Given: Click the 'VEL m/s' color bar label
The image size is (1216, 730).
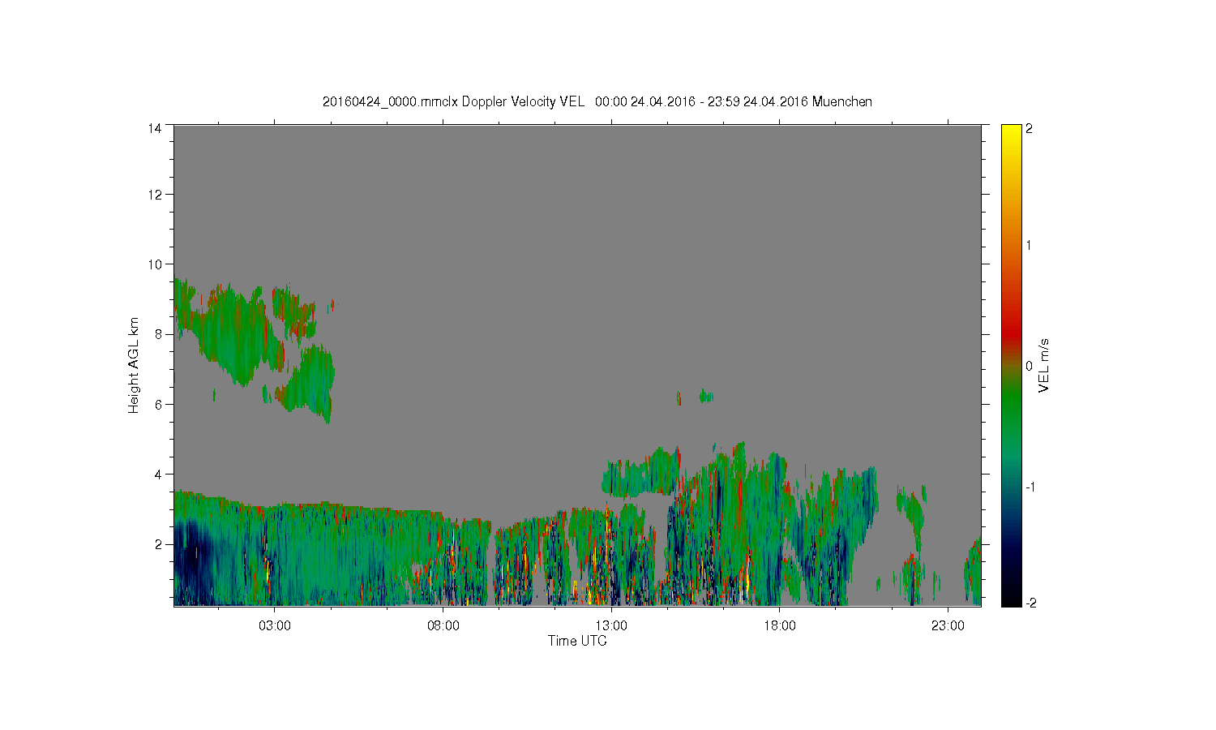Looking at the screenshot, I should [x=1044, y=365].
